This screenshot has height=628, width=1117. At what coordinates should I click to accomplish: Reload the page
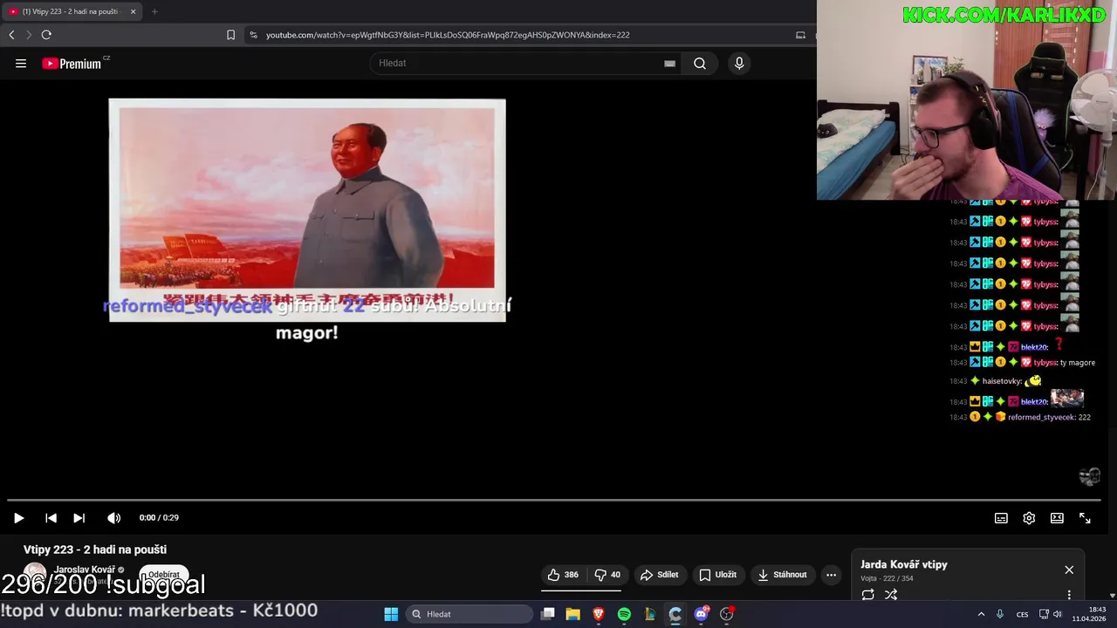(46, 35)
